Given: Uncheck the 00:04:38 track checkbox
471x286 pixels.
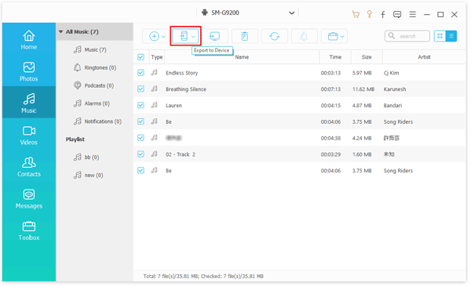Looking at the screenshot, I should tap(141, 138).
